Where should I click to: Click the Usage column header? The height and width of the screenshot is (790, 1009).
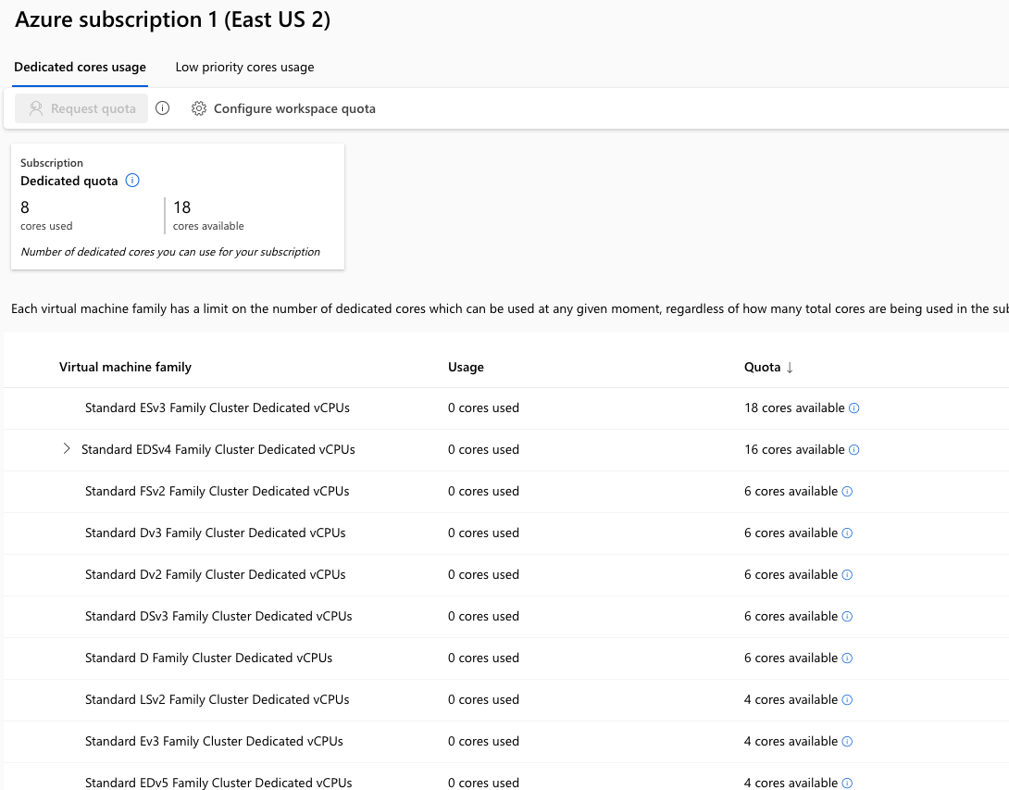[466, 367]
